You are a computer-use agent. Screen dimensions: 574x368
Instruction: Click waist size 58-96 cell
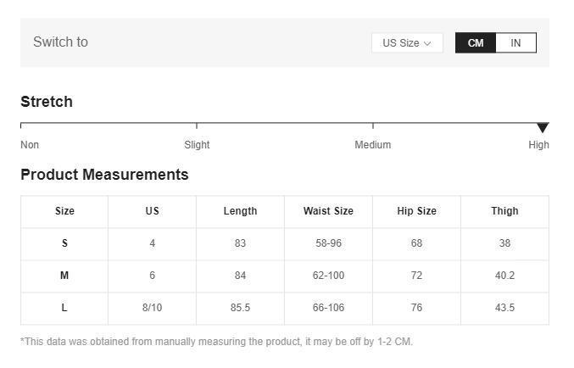click(x=328, y=243)
